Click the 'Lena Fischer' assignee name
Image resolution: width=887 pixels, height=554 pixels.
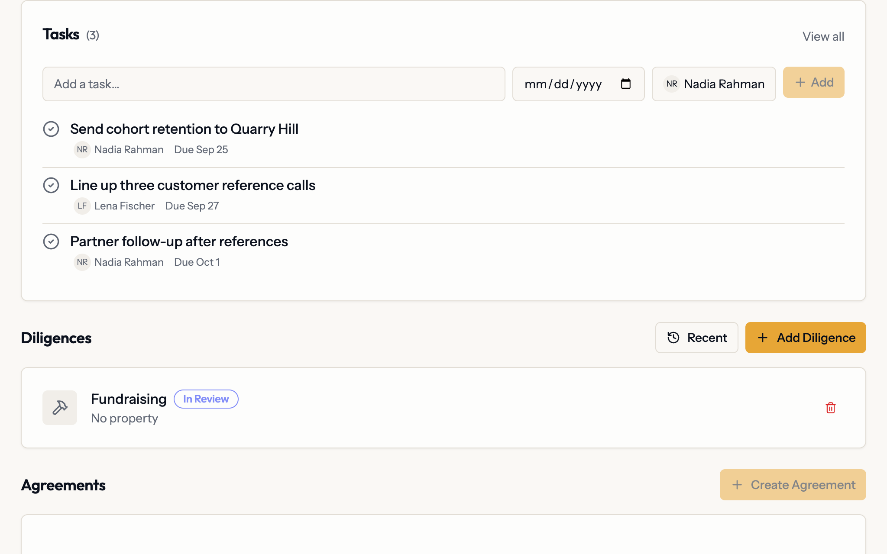click(124, 206)
